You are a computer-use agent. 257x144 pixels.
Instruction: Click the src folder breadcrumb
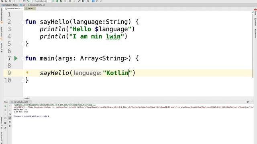click(22, 5)
